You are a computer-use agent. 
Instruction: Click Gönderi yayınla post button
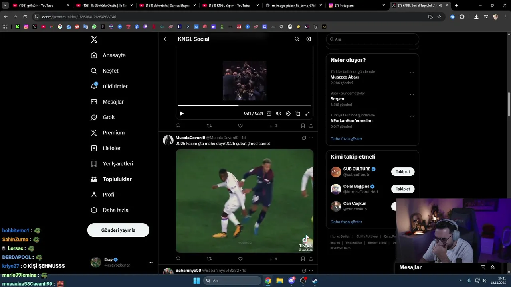[118, 230]
